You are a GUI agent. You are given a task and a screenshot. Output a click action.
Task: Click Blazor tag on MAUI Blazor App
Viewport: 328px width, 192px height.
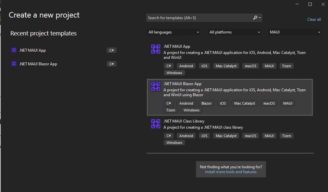point(206,103)
